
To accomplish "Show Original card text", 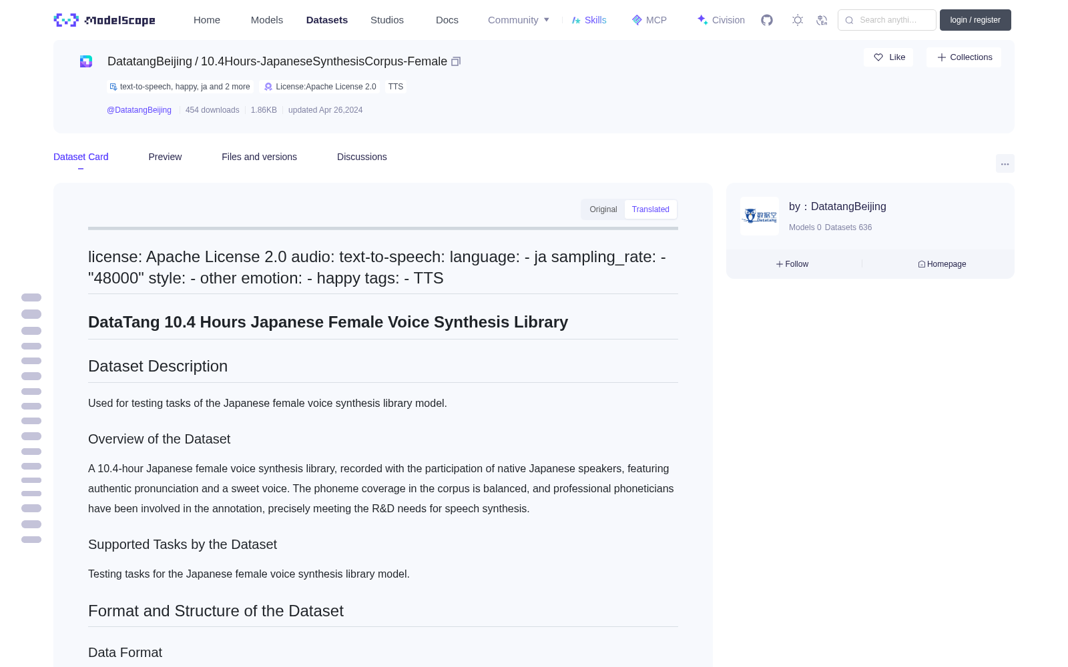I will (x=603, y=209).
